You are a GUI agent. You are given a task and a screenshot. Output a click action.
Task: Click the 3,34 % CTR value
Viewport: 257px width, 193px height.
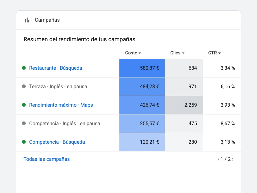click(228, 68)
